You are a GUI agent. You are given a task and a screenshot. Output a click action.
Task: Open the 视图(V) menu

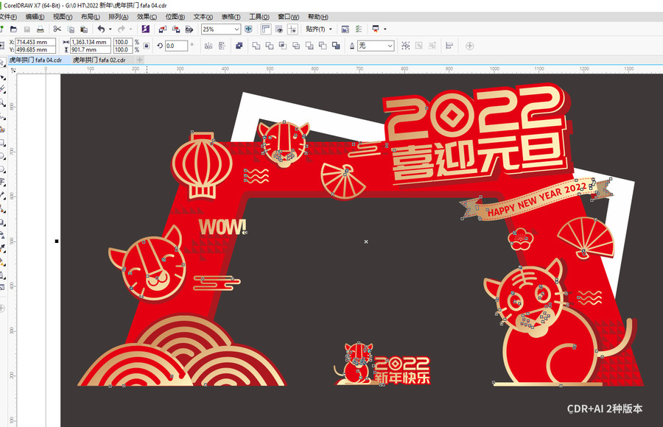(63, 17)
